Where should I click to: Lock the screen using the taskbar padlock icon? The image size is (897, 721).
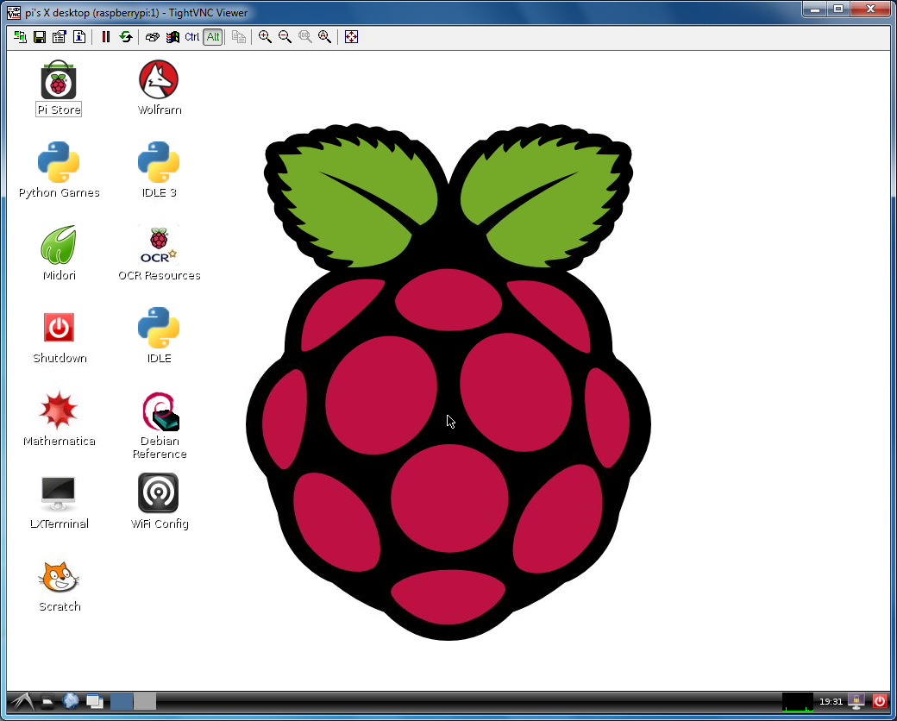(856, 701)
